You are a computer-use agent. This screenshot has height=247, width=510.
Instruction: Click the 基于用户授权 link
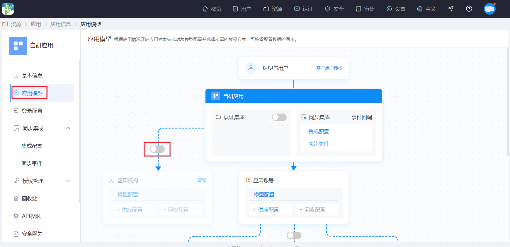point(329,68)
